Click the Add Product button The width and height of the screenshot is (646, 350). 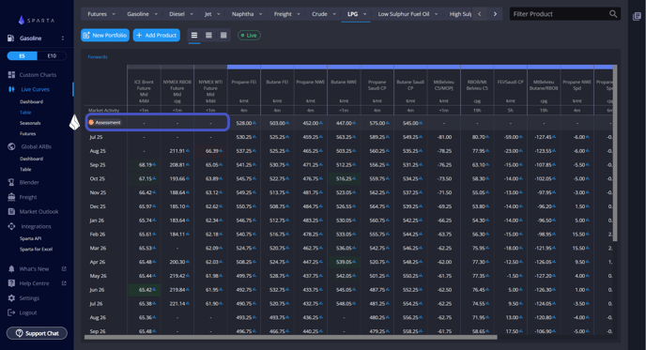157,36
